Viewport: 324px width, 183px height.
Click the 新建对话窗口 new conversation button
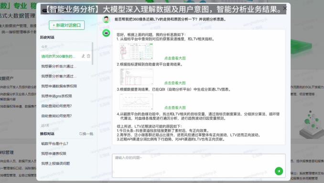pyautogui.click(x=67, y=25)
